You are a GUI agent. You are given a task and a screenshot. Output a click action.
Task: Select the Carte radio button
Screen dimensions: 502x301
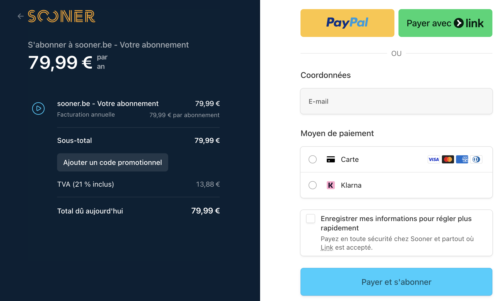pos(313,159)
